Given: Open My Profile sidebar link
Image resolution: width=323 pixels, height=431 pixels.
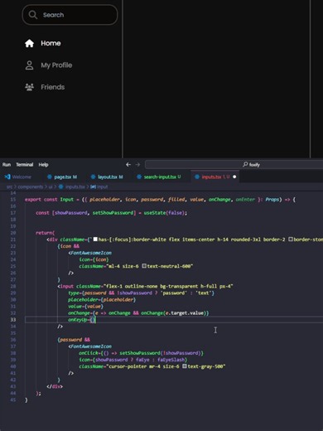Looking at the screenshot, I should click(49, 65).
